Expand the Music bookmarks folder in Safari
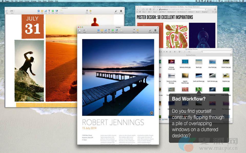 (198, 12)
